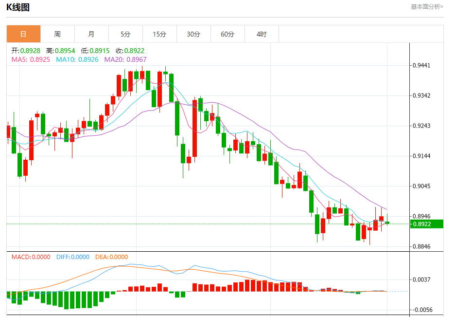Switch to the 周 weekly tab
This screenshot has width=455, height=317.
[x=57, y=34]
